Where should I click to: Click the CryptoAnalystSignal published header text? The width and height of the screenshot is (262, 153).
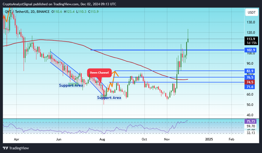(59, 4)
